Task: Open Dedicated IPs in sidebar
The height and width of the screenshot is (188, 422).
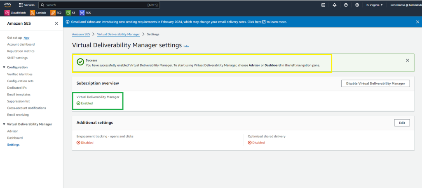Action: [x=17, y=88]
